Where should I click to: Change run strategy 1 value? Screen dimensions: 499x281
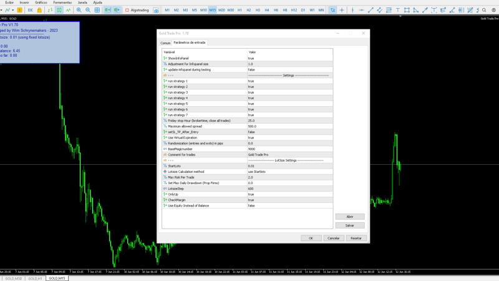tap(290, 81)
